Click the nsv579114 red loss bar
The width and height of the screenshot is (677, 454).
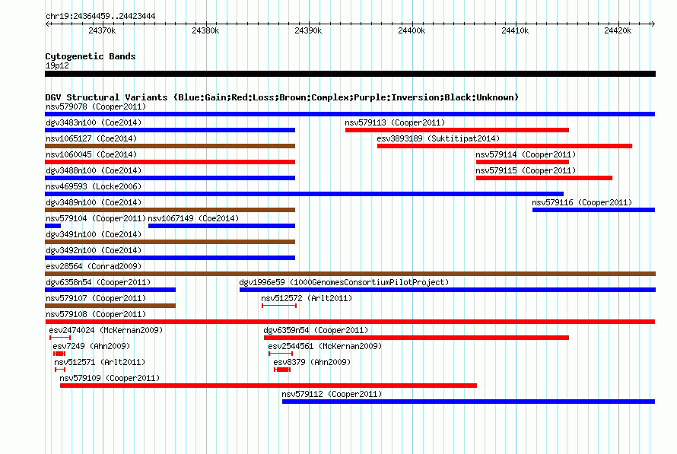(523, 162)
